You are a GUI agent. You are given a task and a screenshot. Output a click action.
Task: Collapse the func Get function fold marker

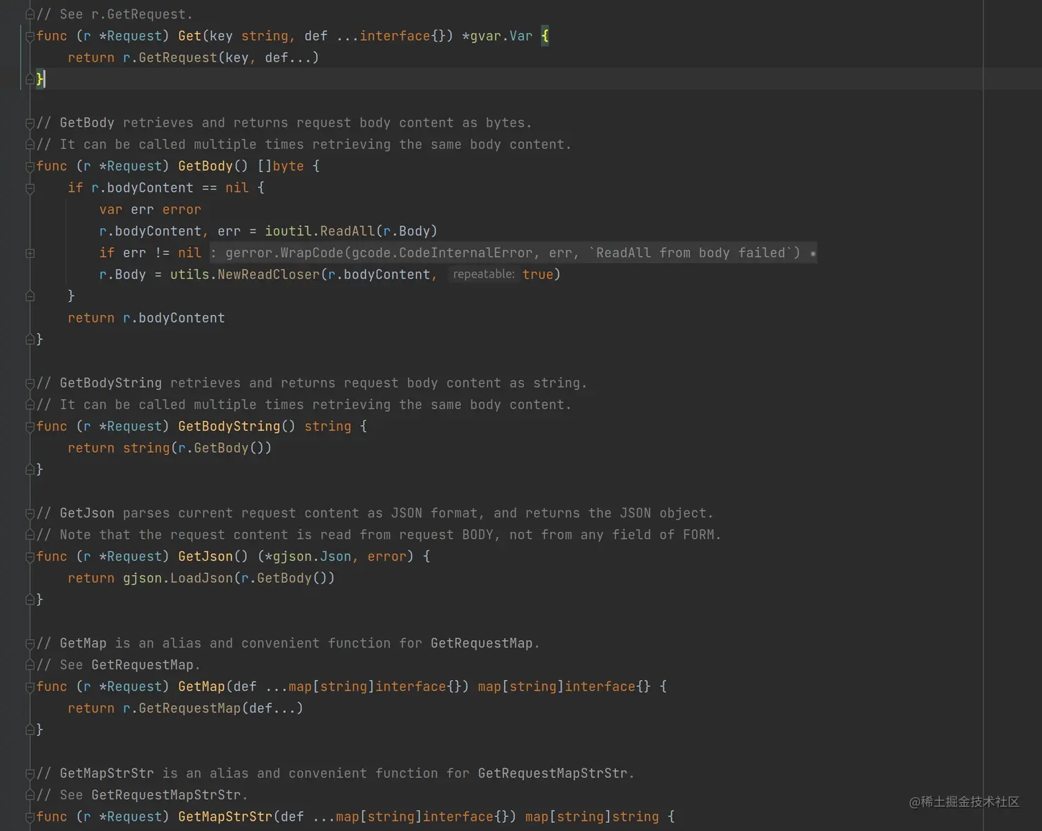click(x=30, y=37)
